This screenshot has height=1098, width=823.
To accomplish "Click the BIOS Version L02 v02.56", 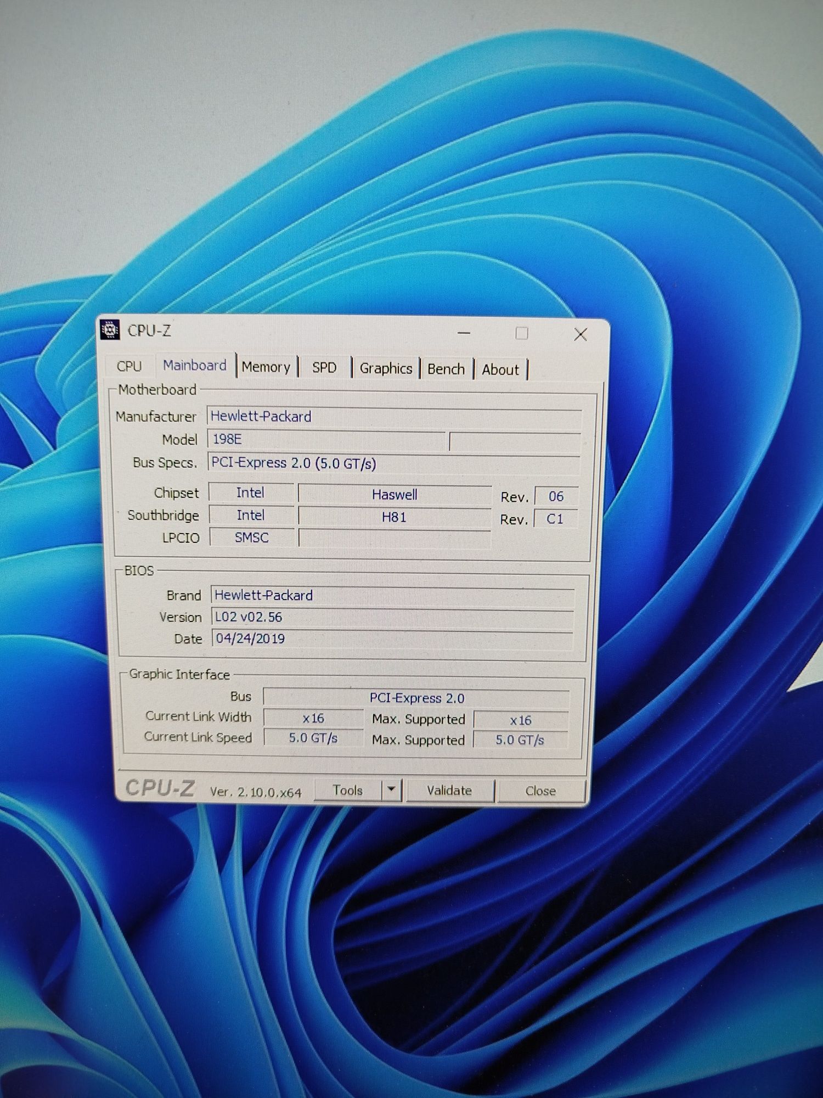I will pyautogui.click(x=393, y=617).
